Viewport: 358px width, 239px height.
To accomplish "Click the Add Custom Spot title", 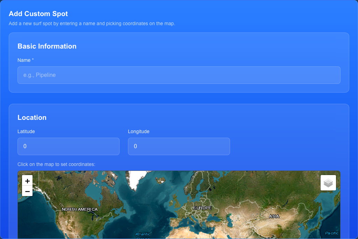I will 38,14.
